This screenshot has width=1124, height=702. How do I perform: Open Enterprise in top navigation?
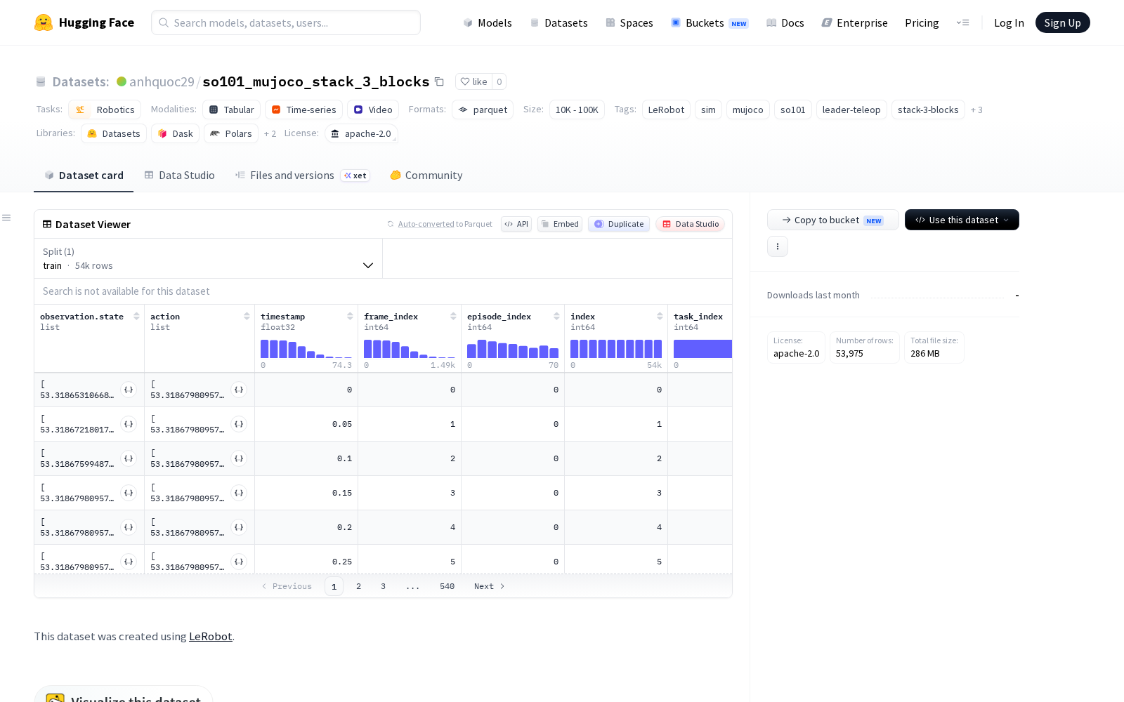point(855,22)
